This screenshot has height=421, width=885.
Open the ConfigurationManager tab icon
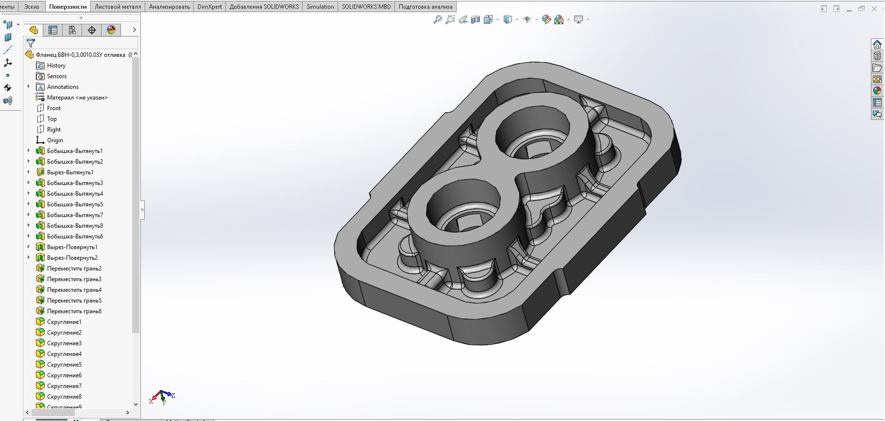(x=72, y=30)
